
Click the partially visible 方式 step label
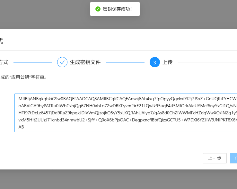4,62
